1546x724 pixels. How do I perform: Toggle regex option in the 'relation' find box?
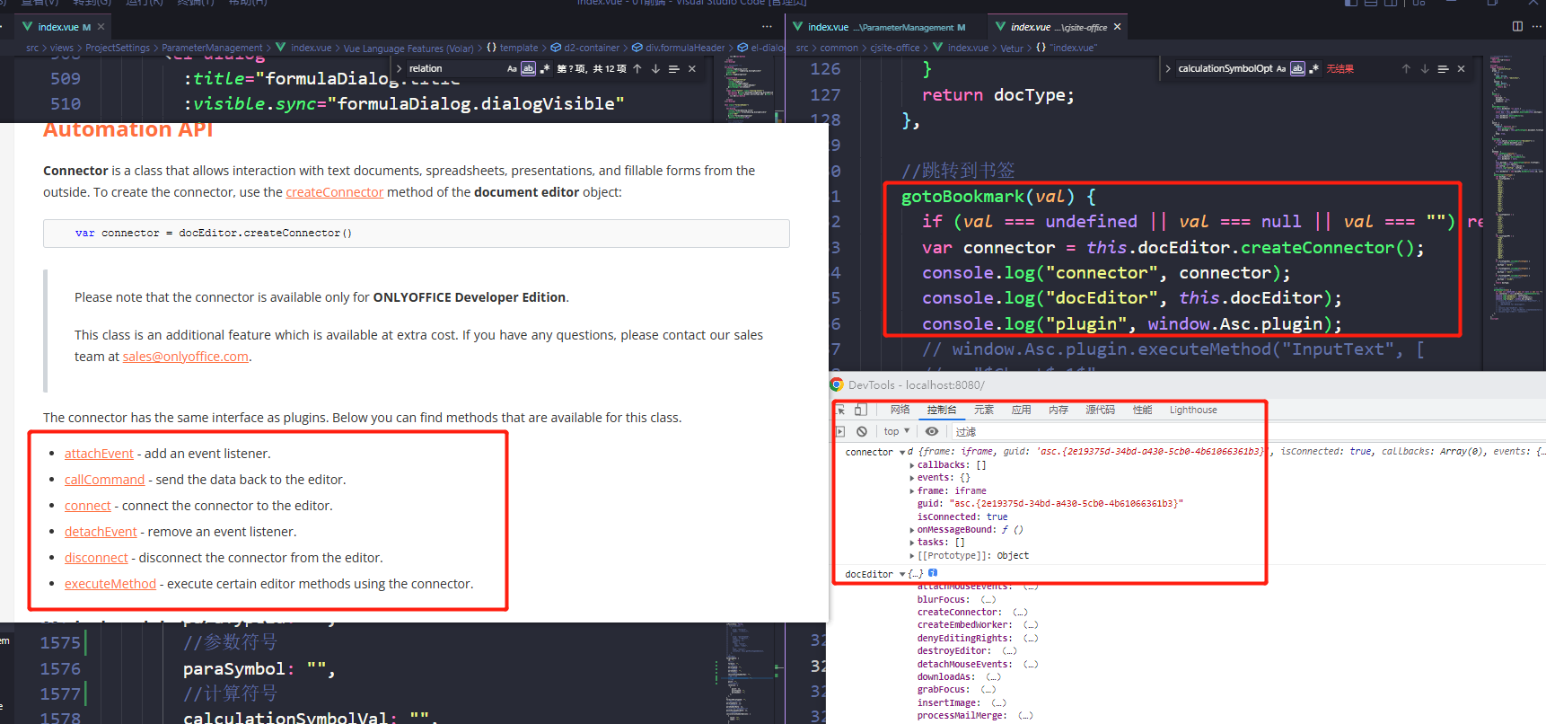544,69
